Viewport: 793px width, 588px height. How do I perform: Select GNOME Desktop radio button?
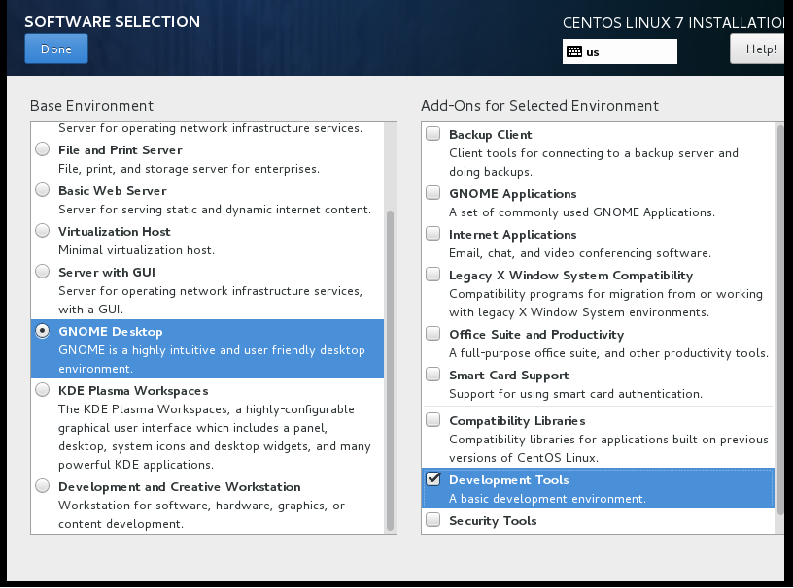tap(43, 331)
